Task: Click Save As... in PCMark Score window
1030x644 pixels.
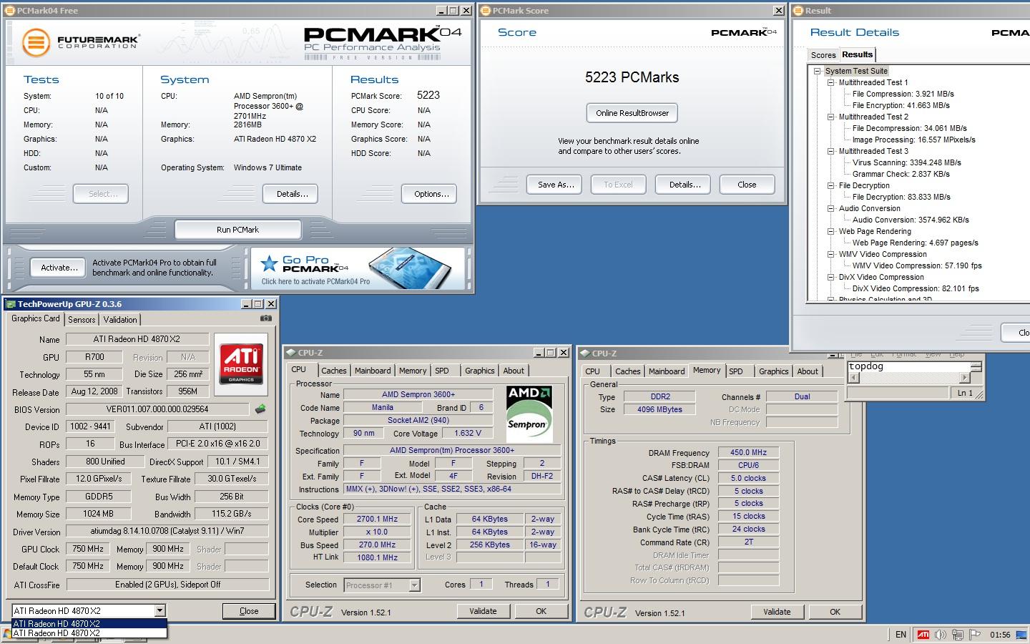Action: tap(556, 185)
